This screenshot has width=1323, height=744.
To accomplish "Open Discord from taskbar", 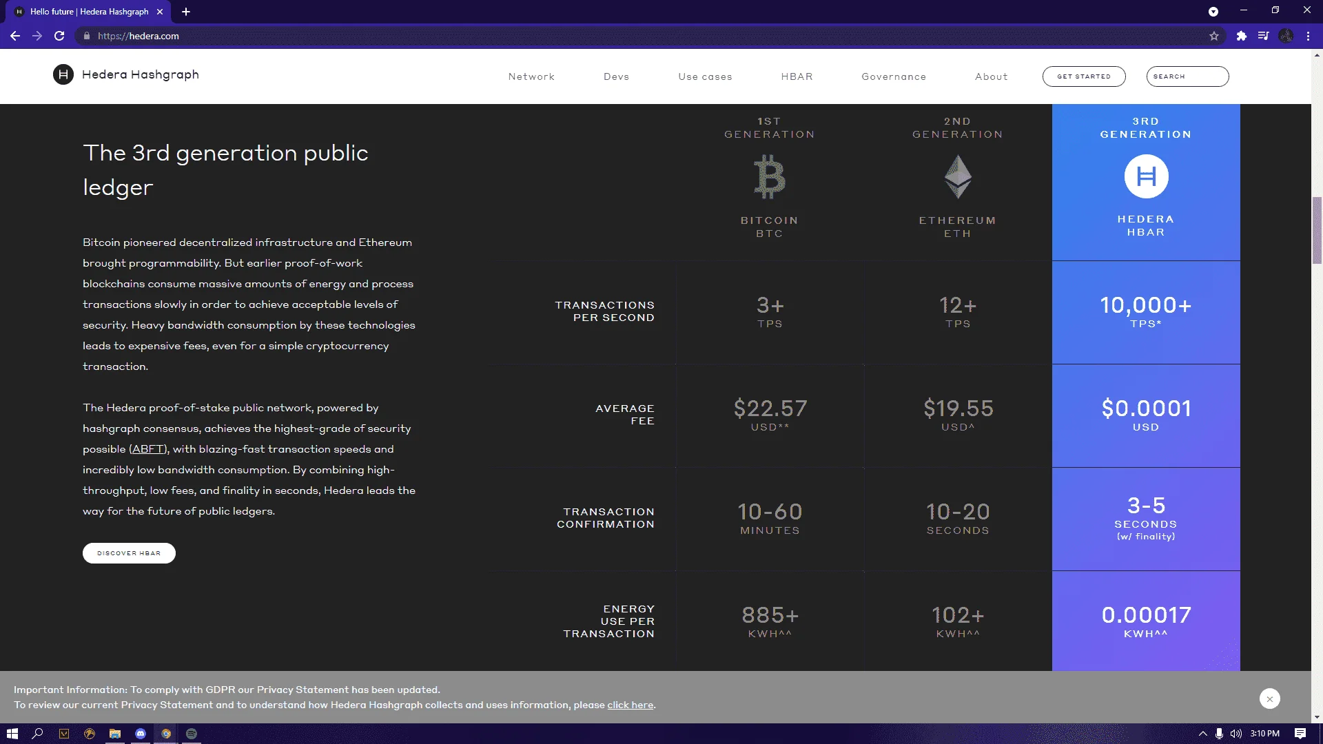I will 141,734.
